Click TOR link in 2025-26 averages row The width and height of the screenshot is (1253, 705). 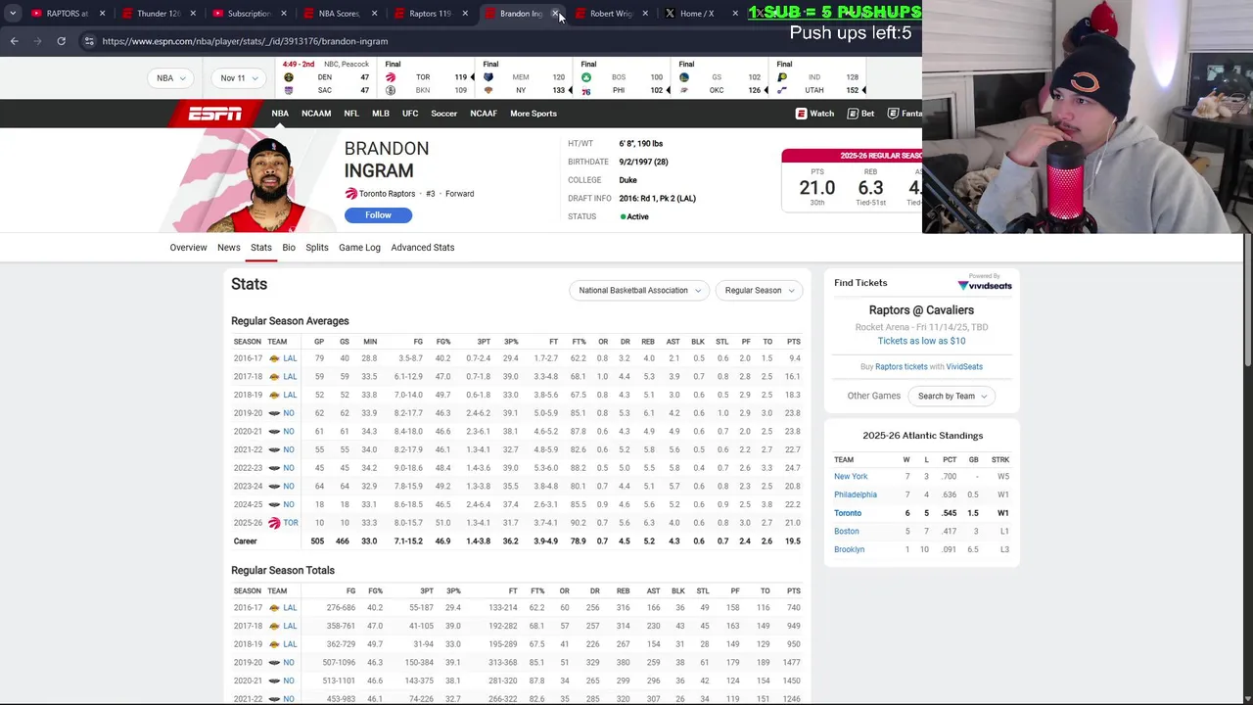click(291, 523)
